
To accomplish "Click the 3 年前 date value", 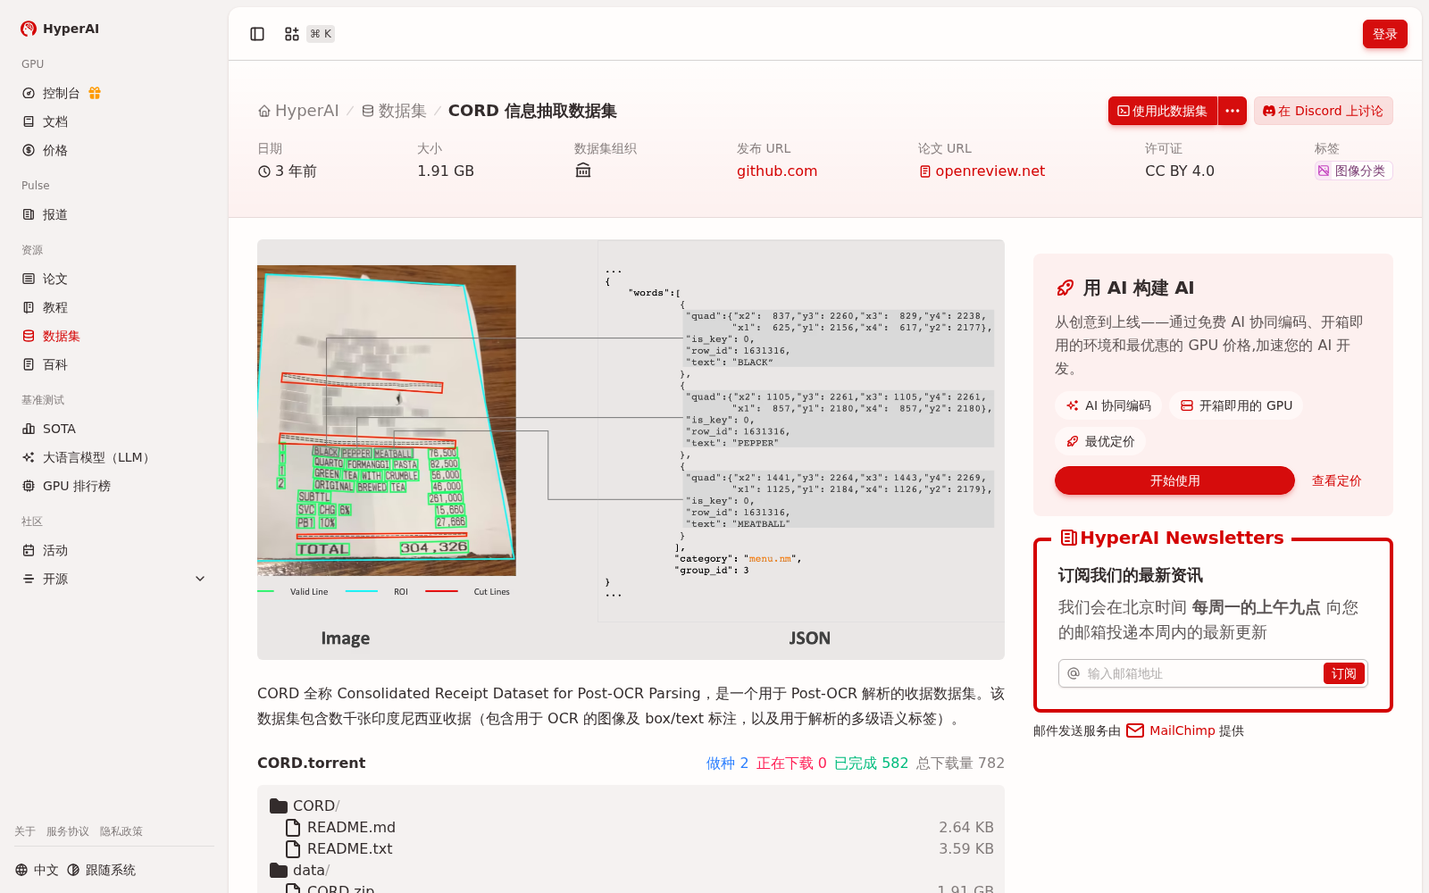I will [x=288, y=171].
